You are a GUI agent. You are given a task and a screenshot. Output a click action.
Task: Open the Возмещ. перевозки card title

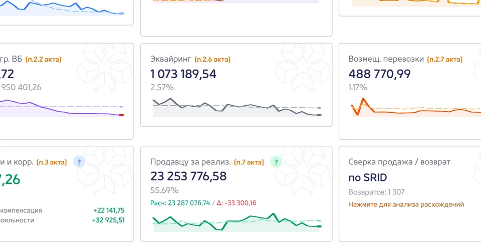[x=386, y=59]
